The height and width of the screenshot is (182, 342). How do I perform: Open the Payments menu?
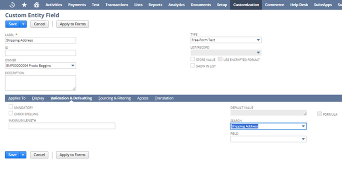point(77,5)
